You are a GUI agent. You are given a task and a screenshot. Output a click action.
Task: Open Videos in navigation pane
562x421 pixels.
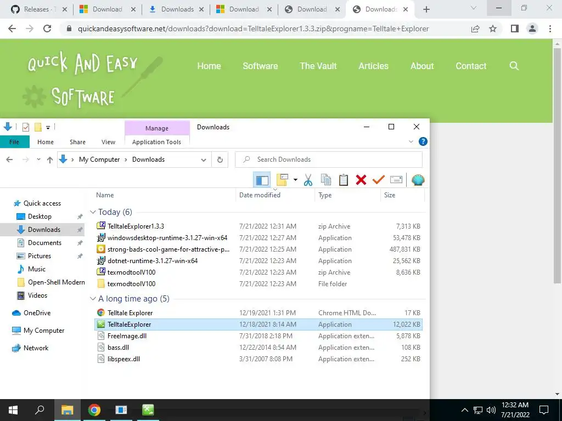[37, 295]
